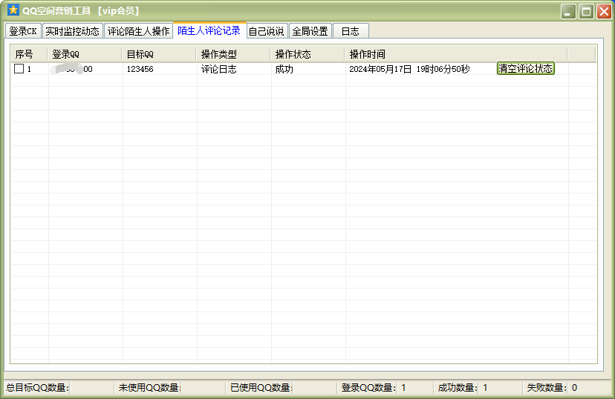Click the star app icon in title bar

[x=13, y=10]
